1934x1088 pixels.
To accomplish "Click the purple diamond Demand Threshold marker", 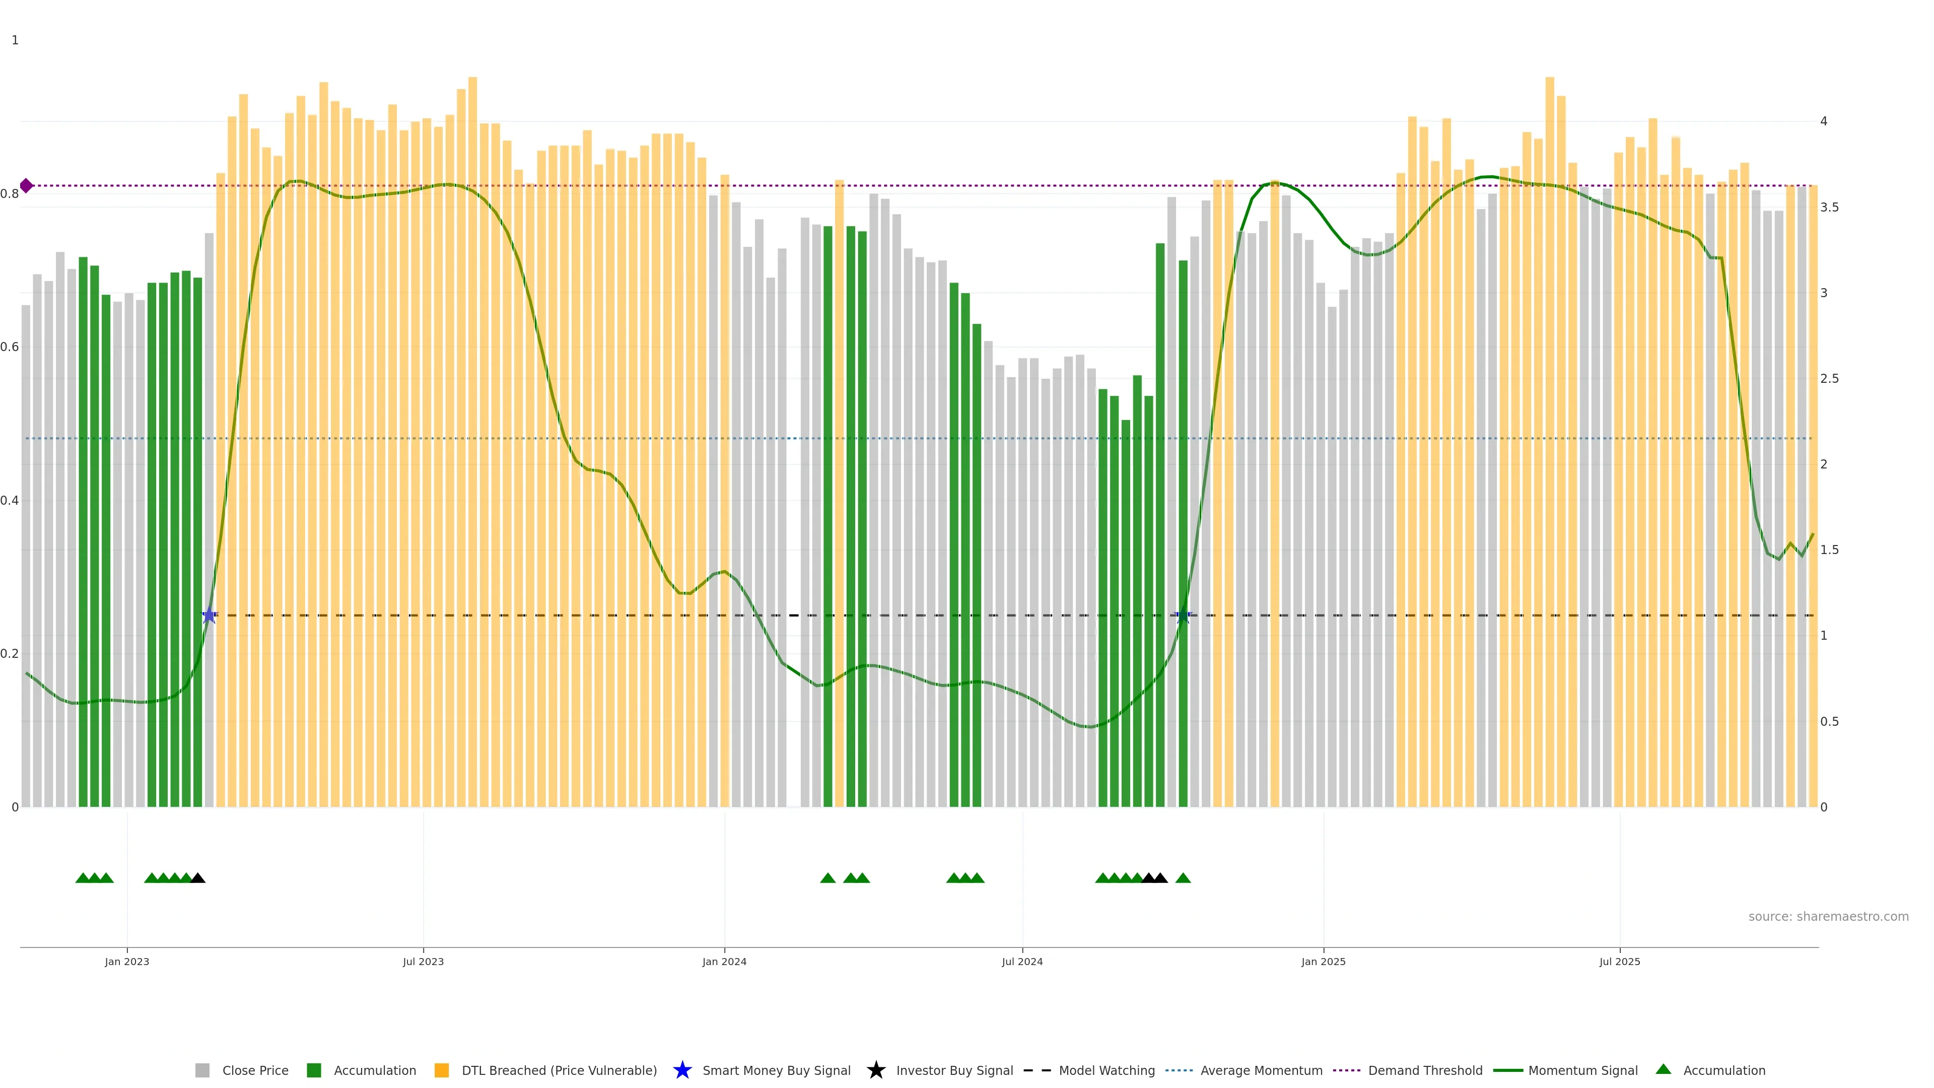I will click(x=26, y=185).
